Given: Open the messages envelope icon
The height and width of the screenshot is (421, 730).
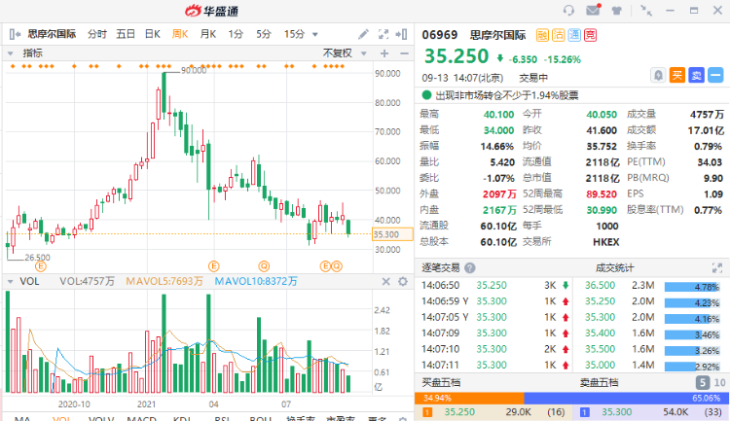Looking at the screenshot, I should point(593,10).
